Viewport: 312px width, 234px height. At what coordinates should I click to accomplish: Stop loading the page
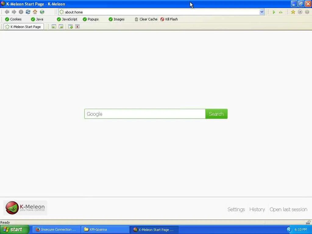[21, 12]
